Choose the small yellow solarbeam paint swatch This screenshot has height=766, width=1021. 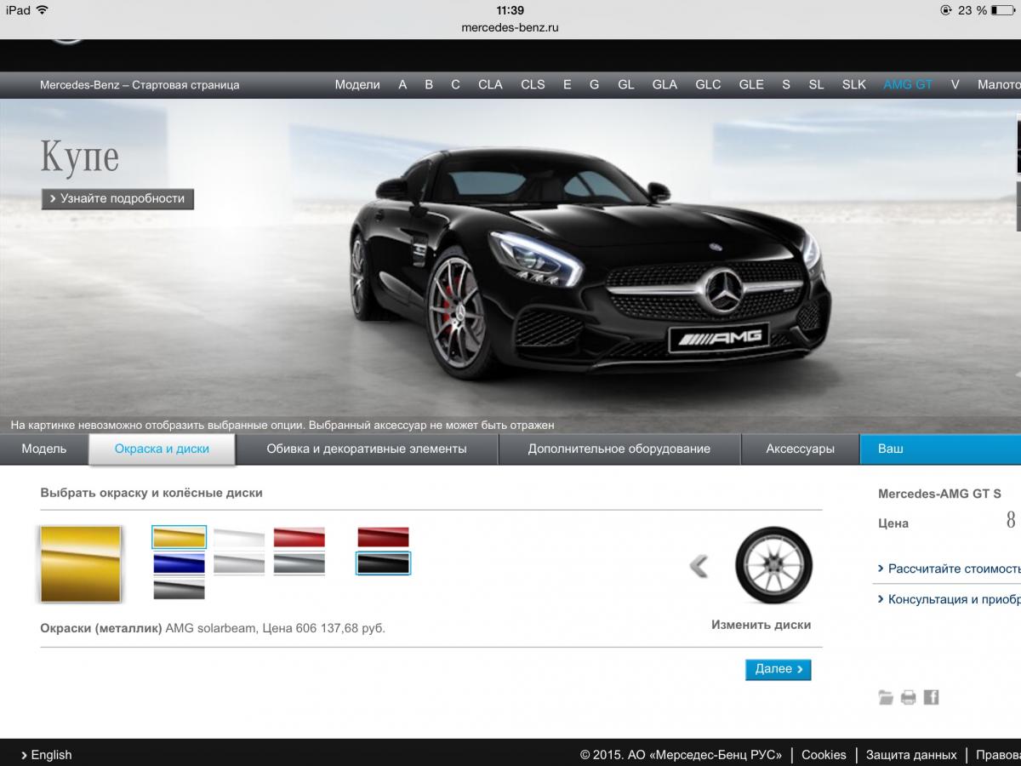coord(180,537)
